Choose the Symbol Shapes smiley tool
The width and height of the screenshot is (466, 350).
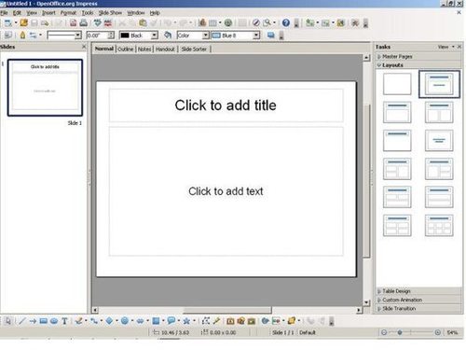point(125,321)
